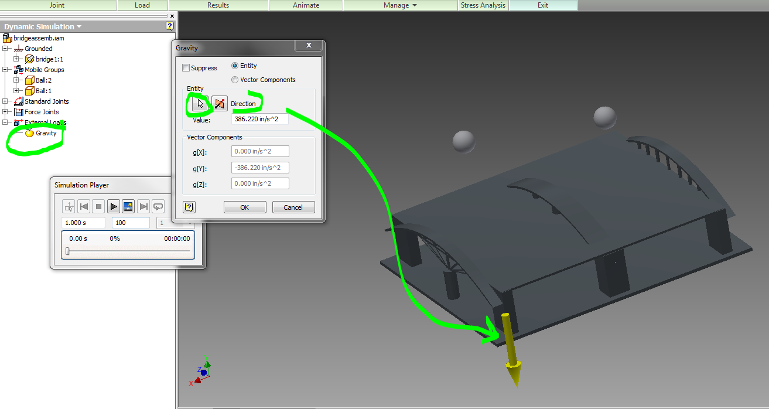Open the Dynamic Simulation panel dropdown
Viewport: 769px width, 409px height.
(x=79, y=27)
